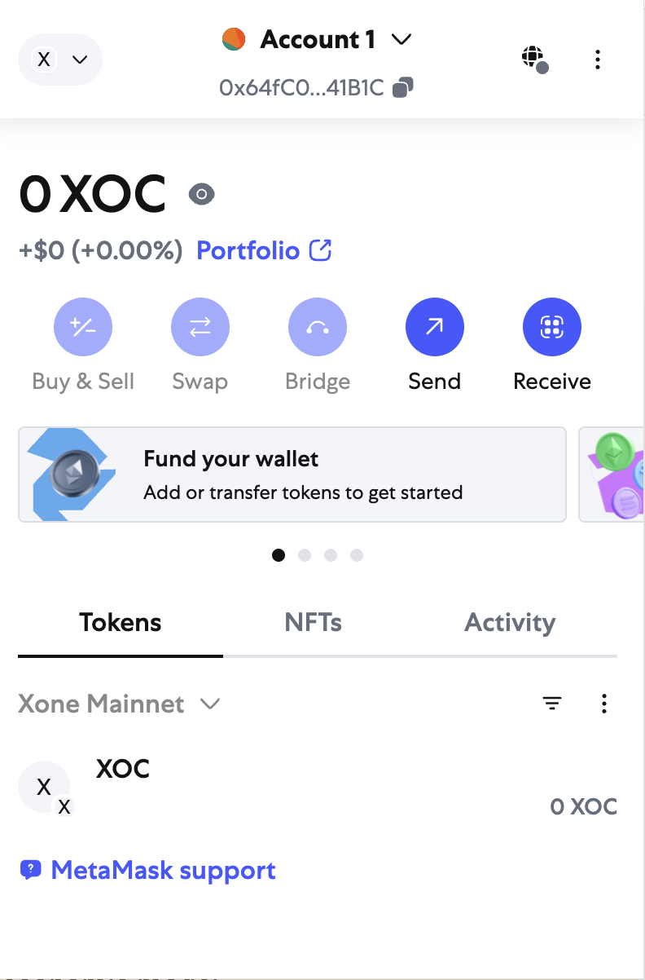Open the token list three-dot menu

click(604, 704)
